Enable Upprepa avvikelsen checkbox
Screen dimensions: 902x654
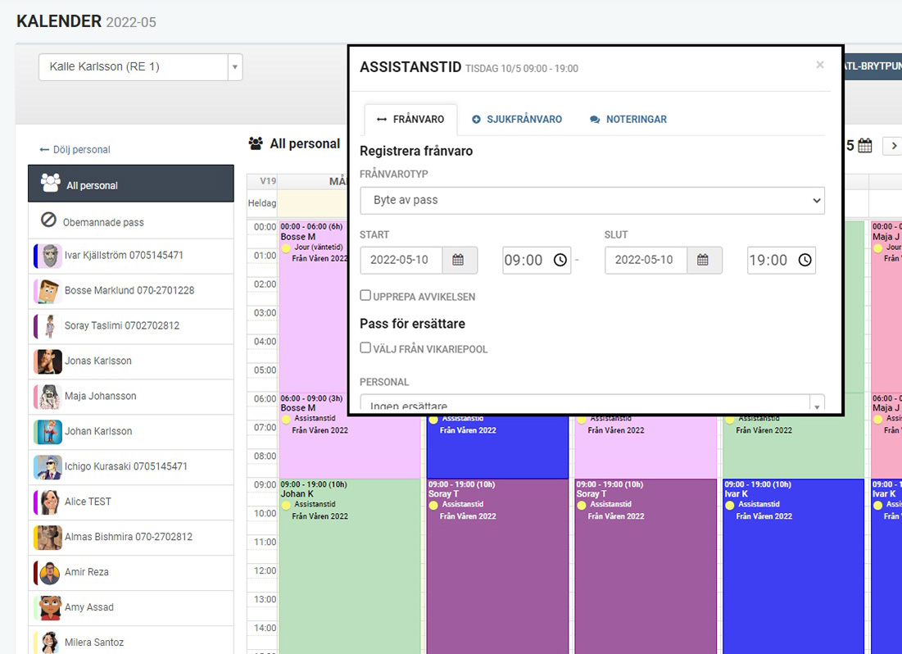[365, 296]
